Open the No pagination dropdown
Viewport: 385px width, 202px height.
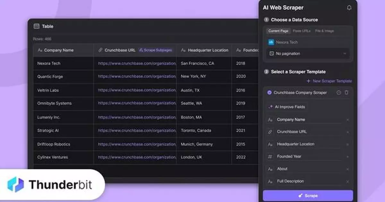click(307, 54)
